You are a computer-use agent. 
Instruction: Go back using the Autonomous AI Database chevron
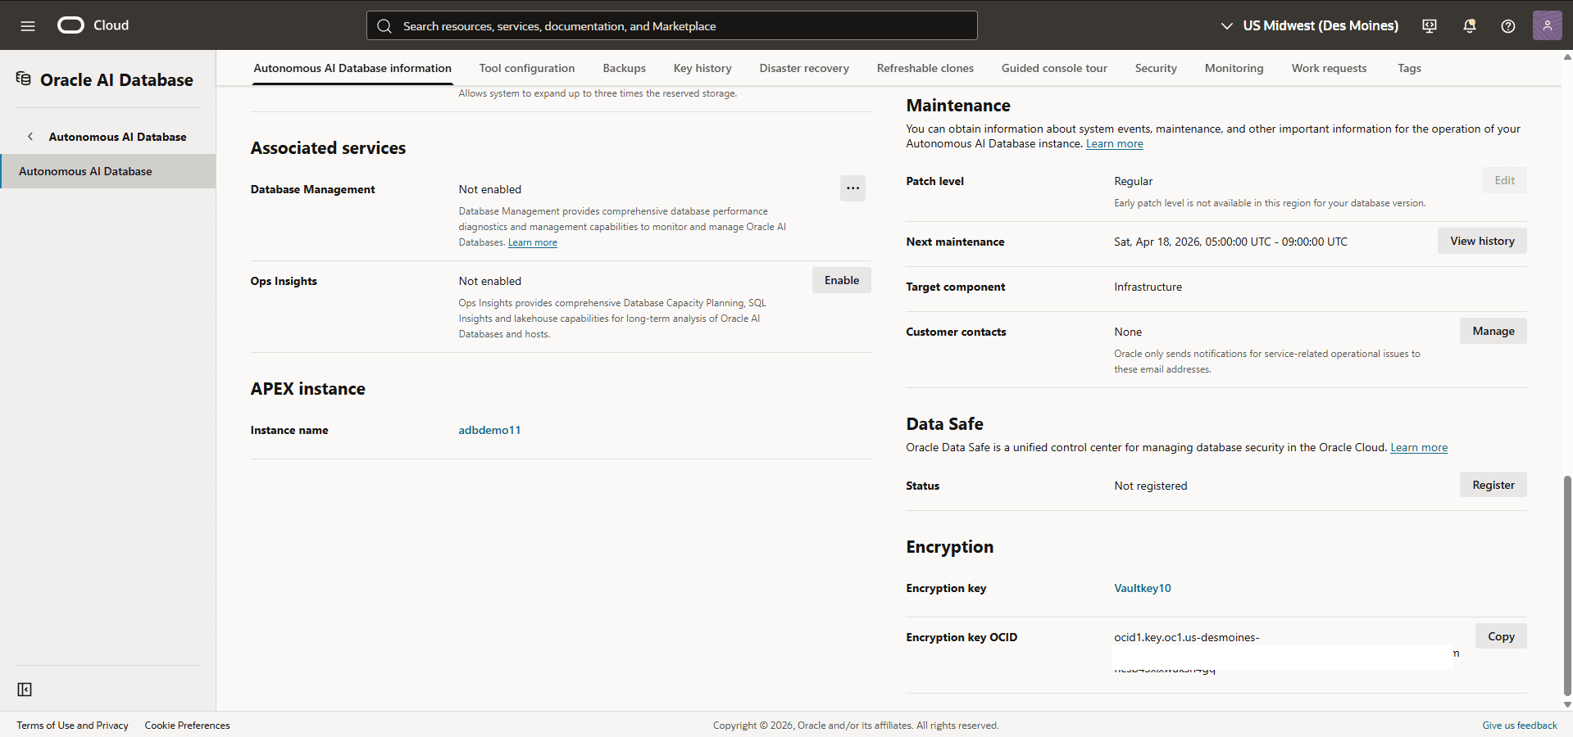[30, 137]
